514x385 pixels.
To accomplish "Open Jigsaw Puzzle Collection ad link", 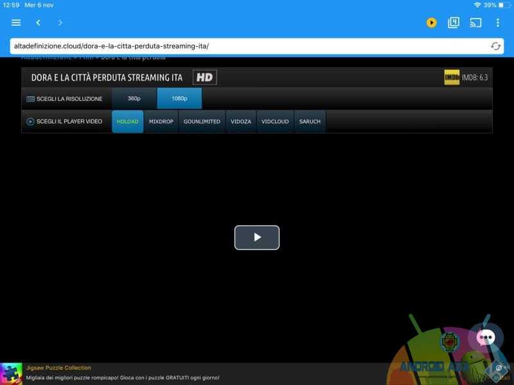I will pyautogui.click(x=58, y=368).
